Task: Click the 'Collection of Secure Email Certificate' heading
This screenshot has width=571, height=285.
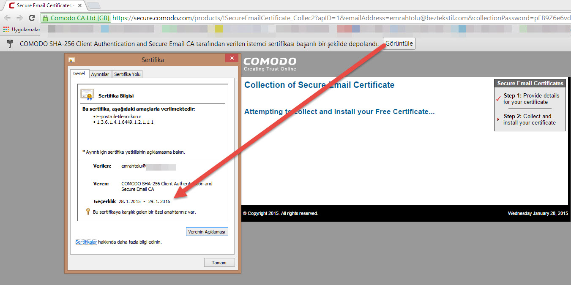Action: (x=319, y=85)
